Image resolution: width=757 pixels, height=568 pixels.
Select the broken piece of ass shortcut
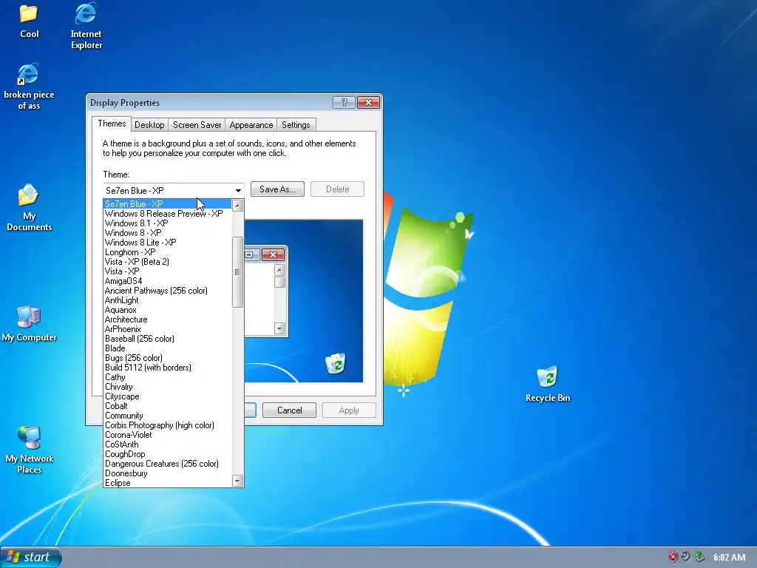point(29,87)
